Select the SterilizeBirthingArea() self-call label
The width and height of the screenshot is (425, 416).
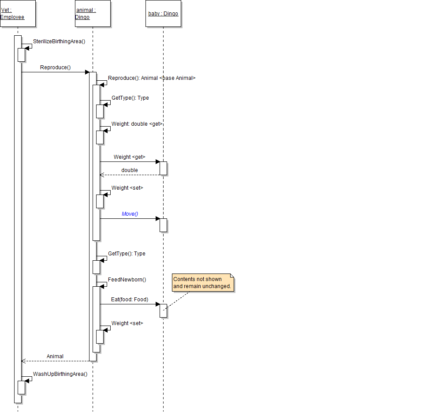coord(59,41)
